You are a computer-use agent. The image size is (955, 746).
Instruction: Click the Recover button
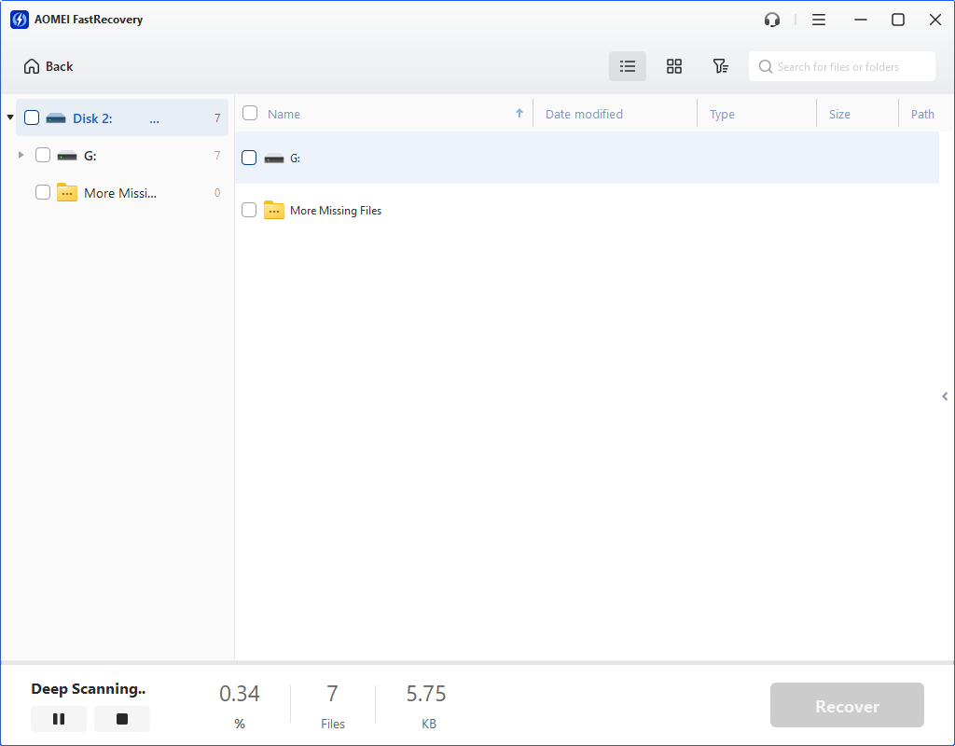pyautogui.click(x=846, y=705)
